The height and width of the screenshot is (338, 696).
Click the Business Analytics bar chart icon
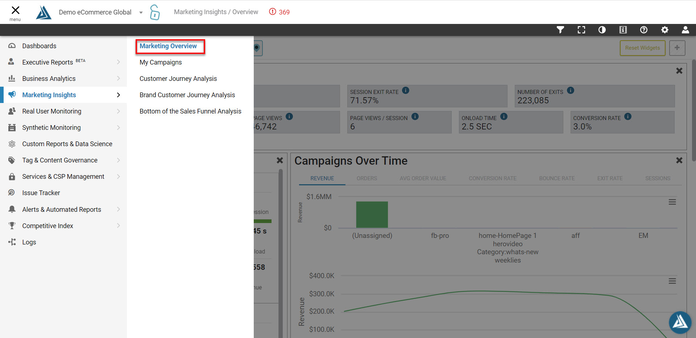click(12, 78)
